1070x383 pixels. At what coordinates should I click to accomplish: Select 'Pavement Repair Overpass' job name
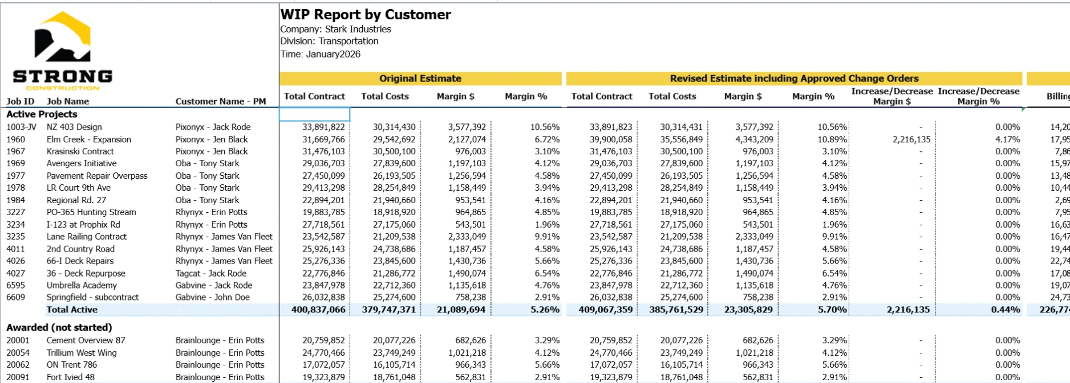[97, 176]
